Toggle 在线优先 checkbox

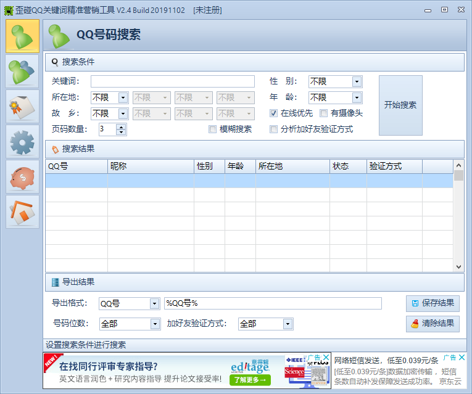273,113
